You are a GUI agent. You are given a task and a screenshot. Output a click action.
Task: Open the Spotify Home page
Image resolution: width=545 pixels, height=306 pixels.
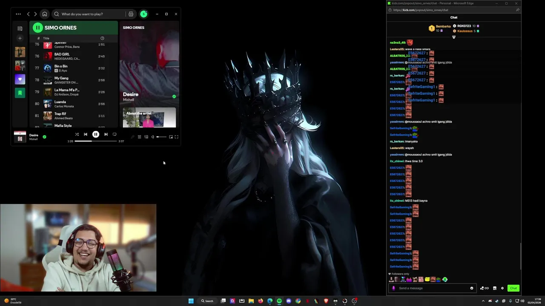[x=45, y=14]
